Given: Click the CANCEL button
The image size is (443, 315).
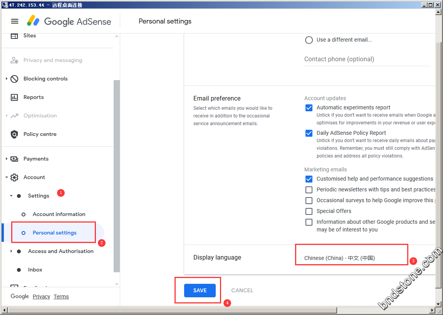Looking at the screenshot, I should tap(242, 290).
